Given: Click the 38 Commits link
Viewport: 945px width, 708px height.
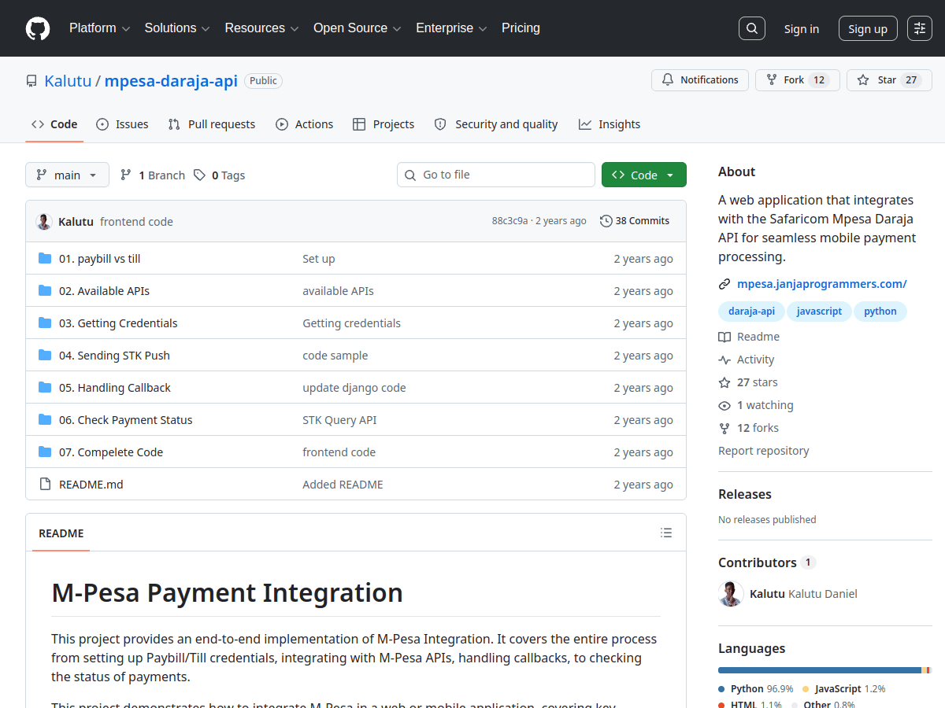Looking at the screenshot, I should [635, 221].
